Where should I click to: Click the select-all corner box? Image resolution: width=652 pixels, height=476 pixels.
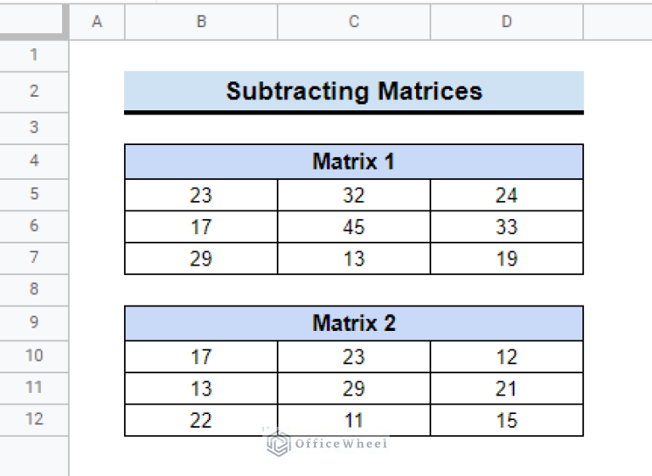point(34,21)
